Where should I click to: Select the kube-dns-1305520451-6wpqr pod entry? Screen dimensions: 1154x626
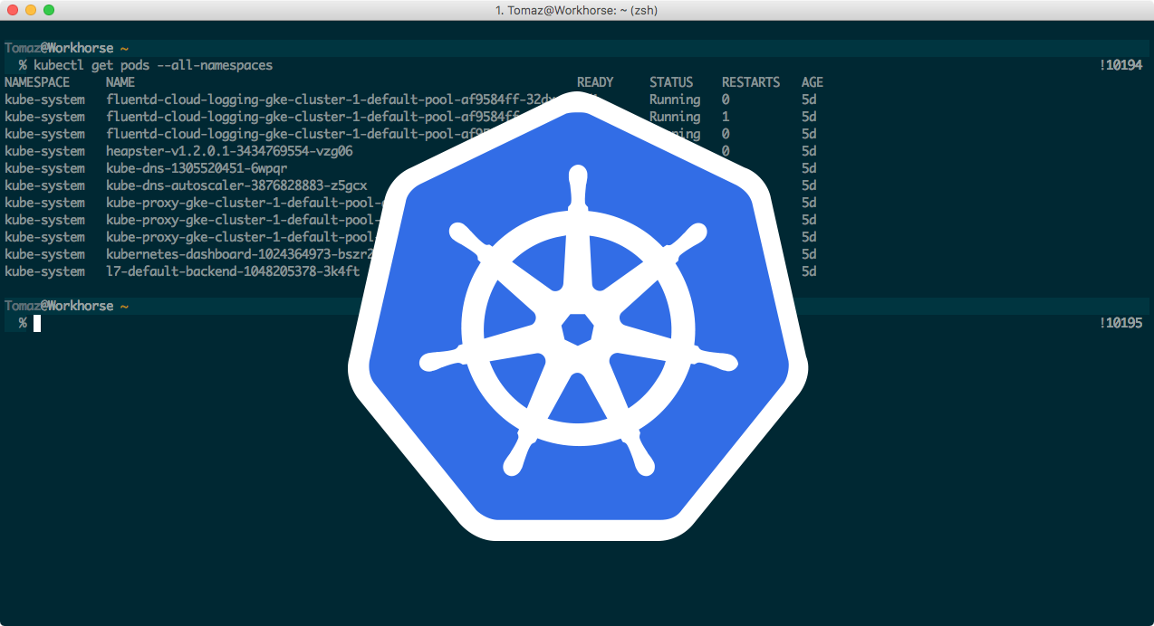pyautogui.click(x=197, y=167)
